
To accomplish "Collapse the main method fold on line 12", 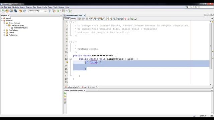I will coord(71,59).
